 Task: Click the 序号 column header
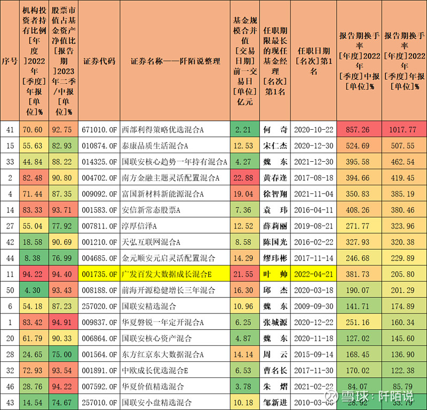click(10, 61)
